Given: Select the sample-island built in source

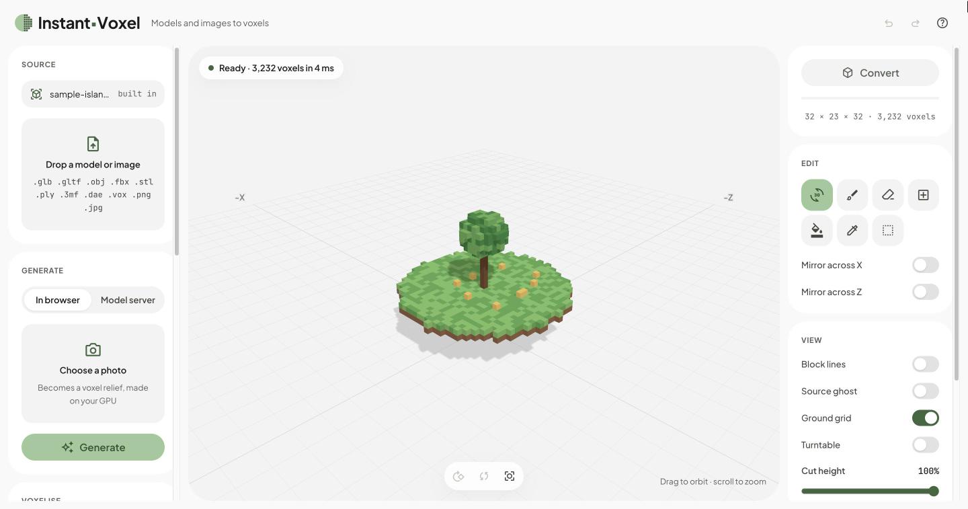Looking at the screenshot, I should point(93,94).
